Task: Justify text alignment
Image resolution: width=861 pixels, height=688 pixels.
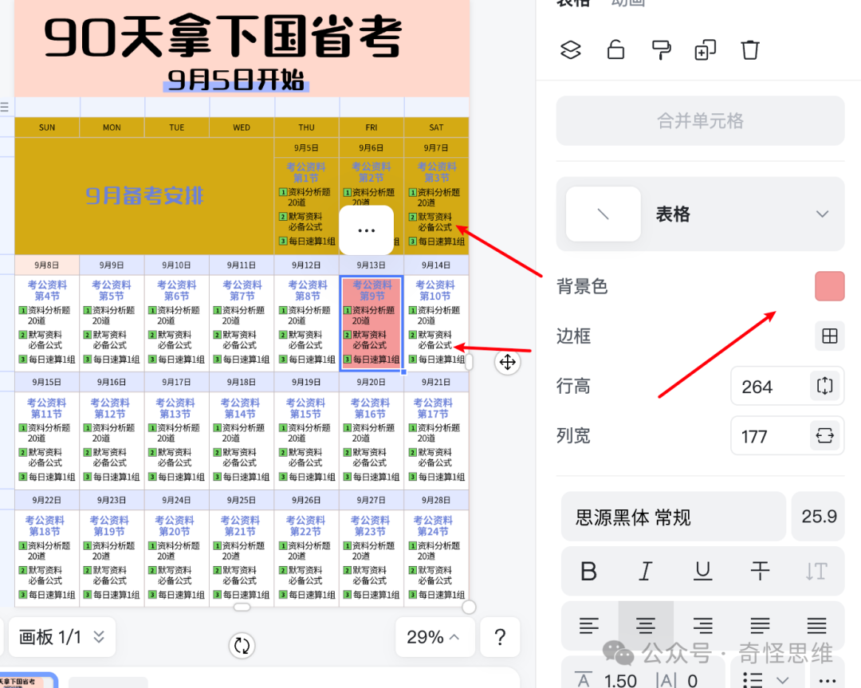Action: [x=760, y=625]
